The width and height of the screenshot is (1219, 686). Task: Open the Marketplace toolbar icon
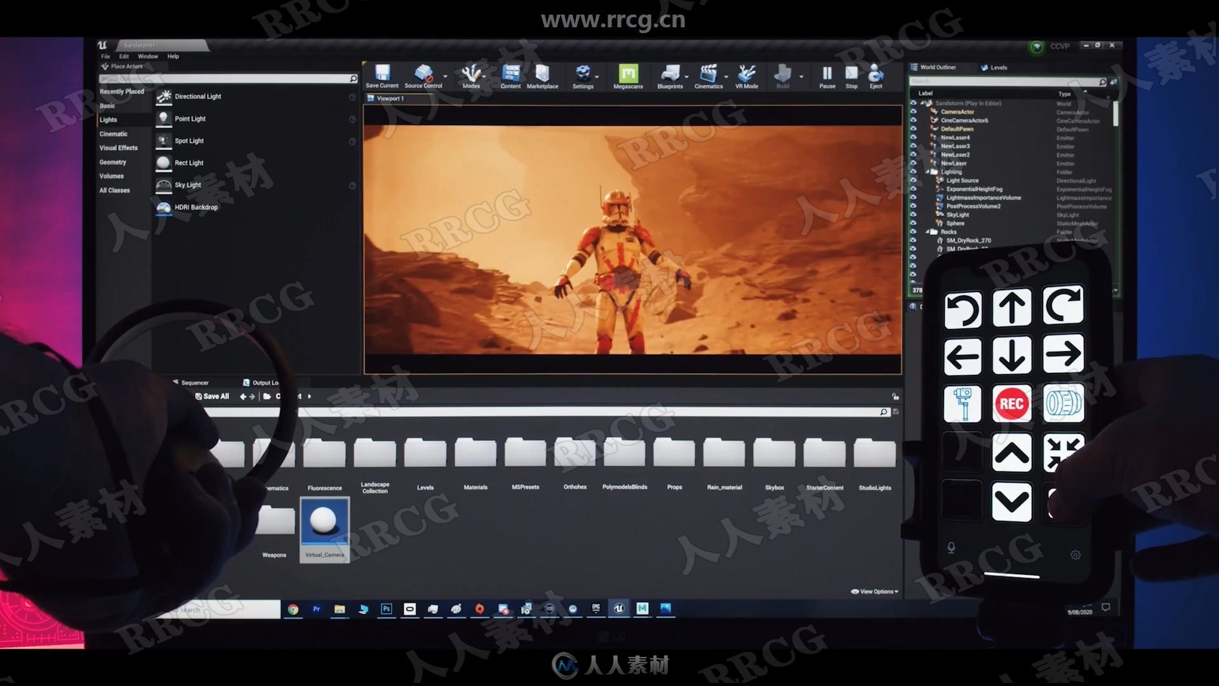pos(542,76)
